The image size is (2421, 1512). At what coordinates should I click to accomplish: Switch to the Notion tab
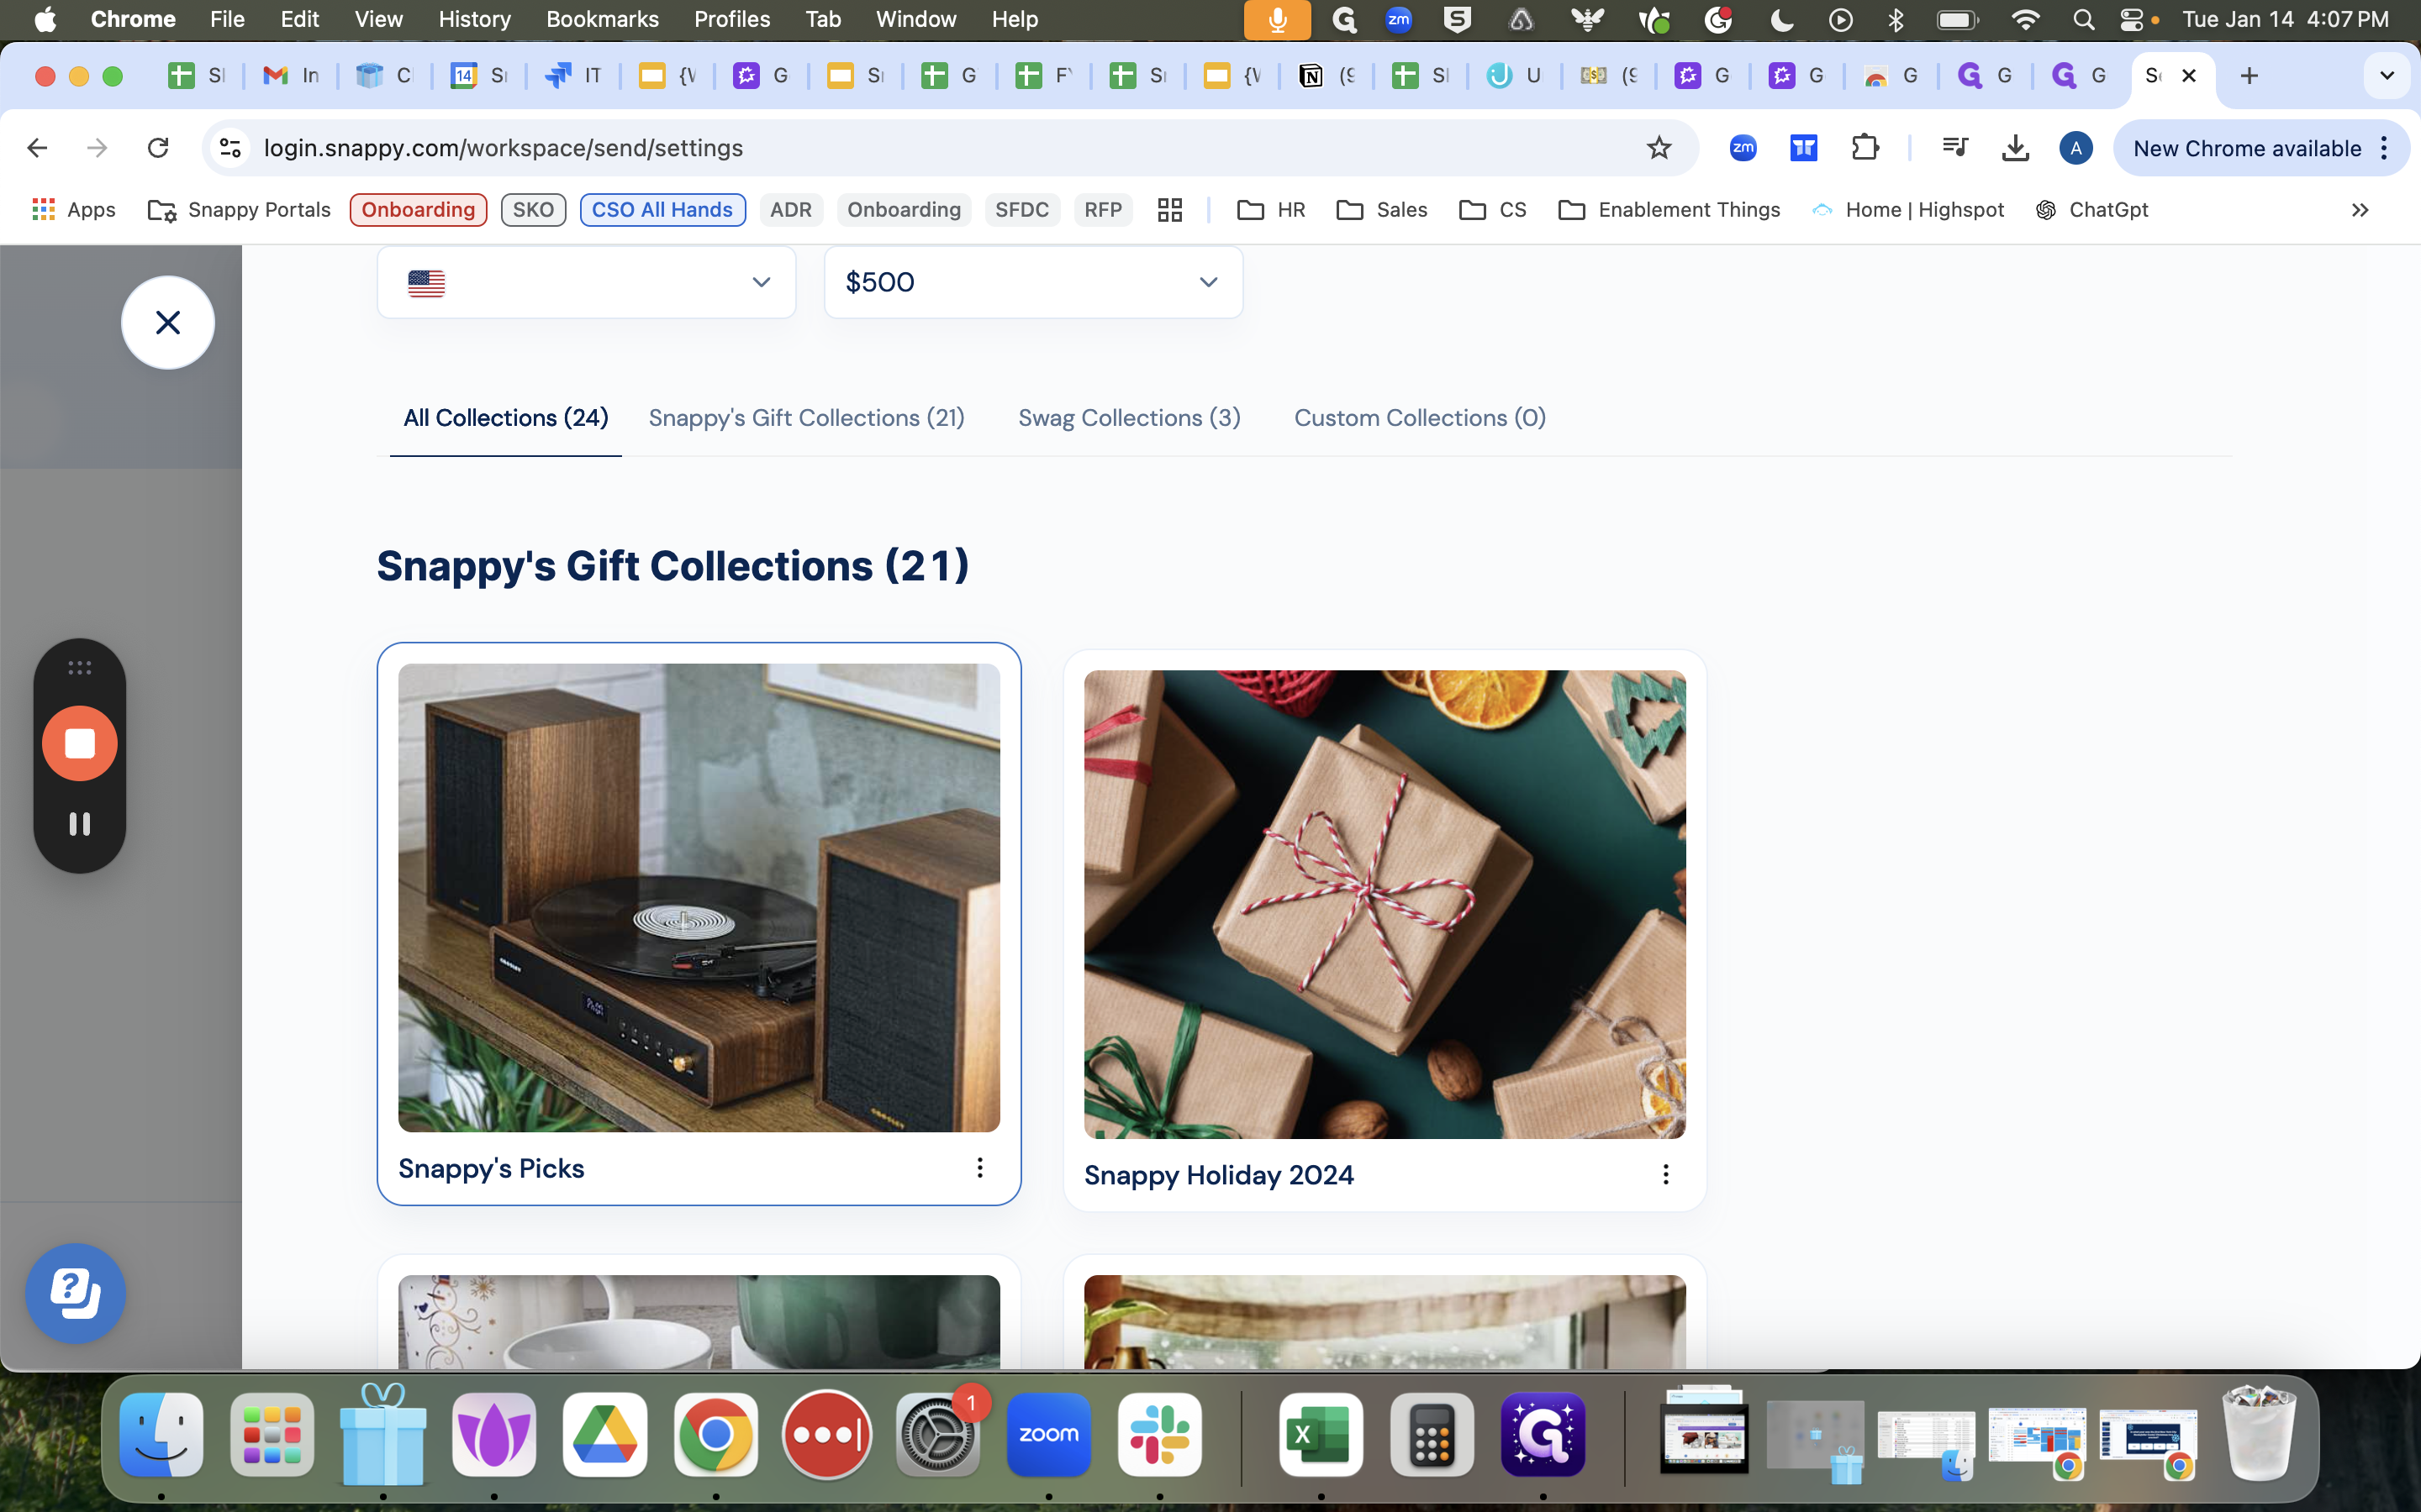1327,76
